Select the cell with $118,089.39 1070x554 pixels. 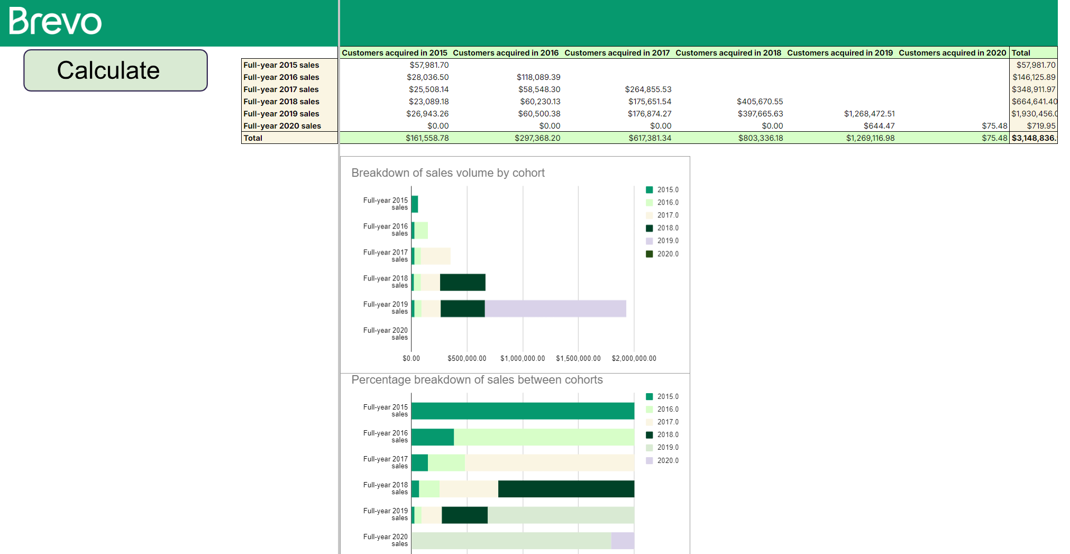[507, 77]
